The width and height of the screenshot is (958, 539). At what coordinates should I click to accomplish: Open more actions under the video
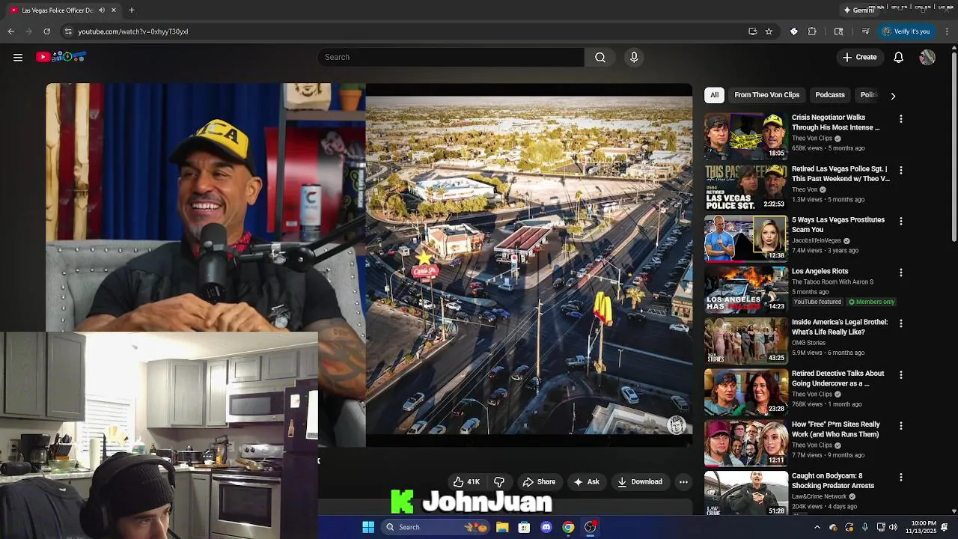tap(683, 482)
